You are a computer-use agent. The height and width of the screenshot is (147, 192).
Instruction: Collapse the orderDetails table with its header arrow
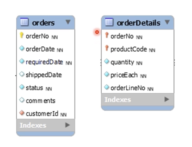click(x=167, y=22)
